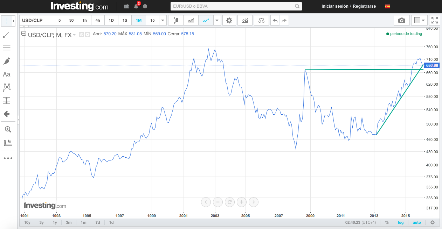Select the text annotation tool
The height and width of the screenshot is (229, 442).
pyautogui.click(x=7, y=74)
